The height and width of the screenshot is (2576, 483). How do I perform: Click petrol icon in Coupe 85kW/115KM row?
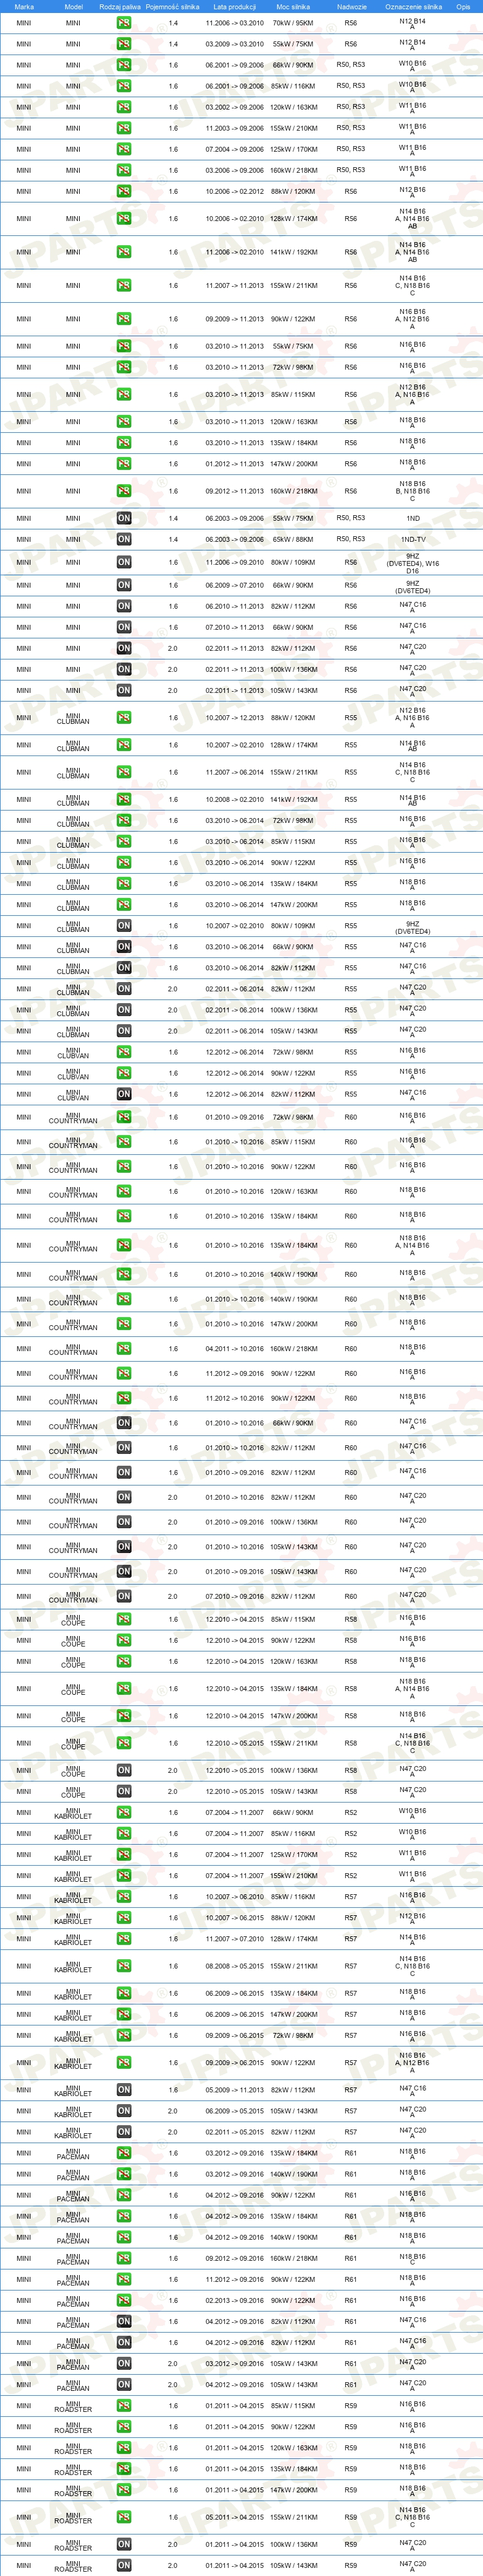click(x=124, y=1620)
